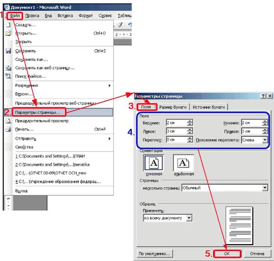Click the По умолчанию… button
This screenshot has height=261, width=274.
(x=154, y=253)
